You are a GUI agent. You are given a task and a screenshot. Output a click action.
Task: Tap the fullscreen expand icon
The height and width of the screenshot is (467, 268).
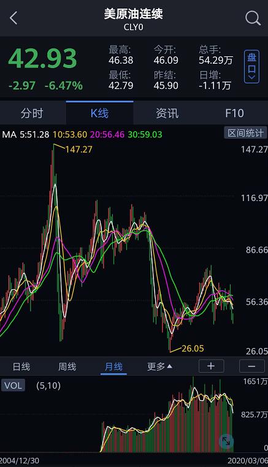[x=226, y=441]
